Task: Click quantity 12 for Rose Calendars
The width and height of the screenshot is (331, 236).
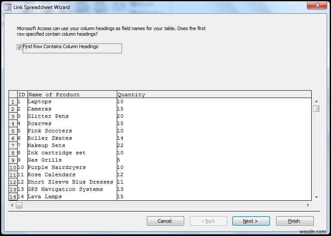Action: pyautogui.click(x=214, y=175)
